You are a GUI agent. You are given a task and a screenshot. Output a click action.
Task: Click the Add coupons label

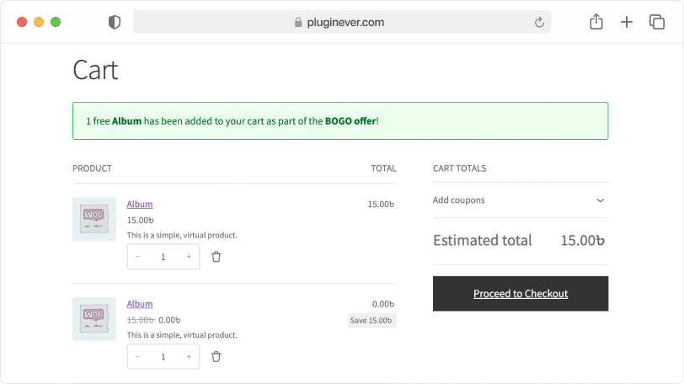(458, 200)
